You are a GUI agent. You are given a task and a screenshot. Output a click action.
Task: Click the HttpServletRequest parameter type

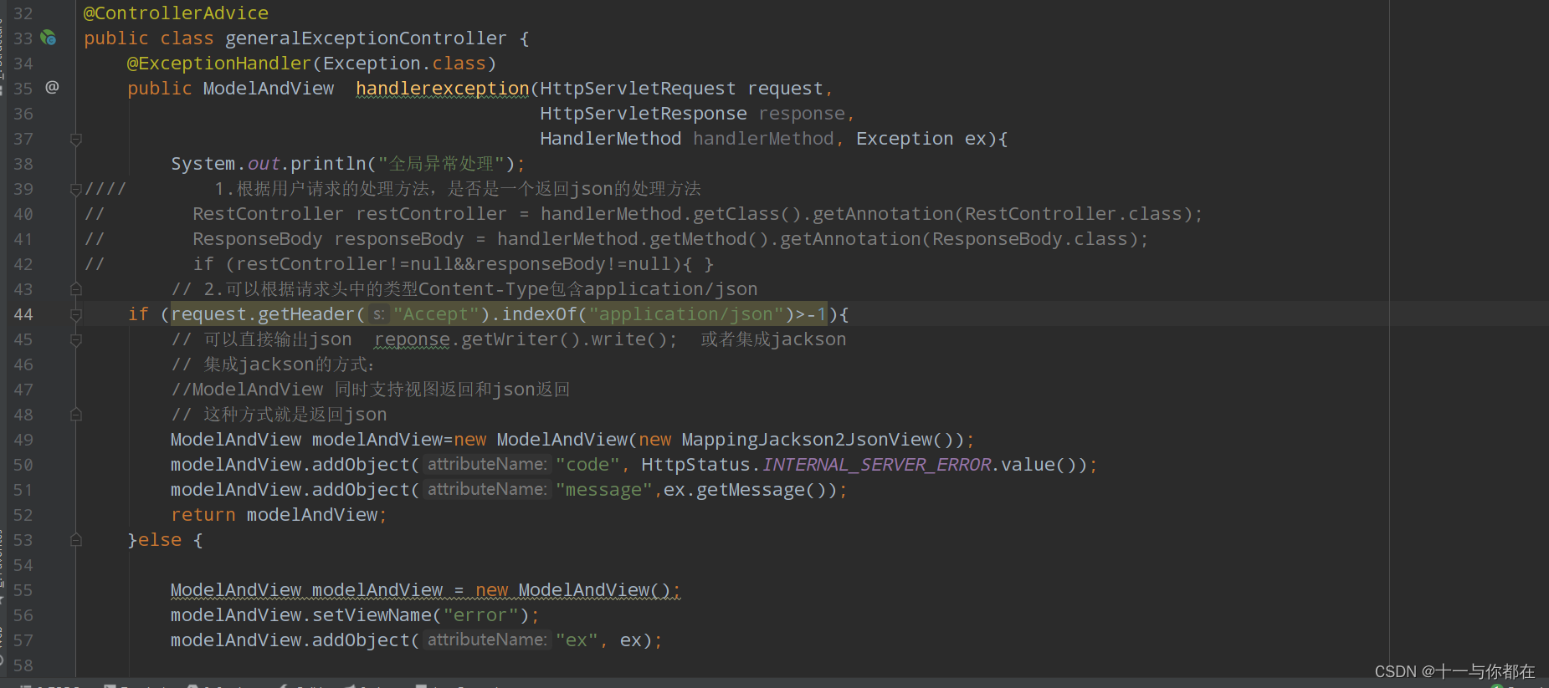[638, 89]
